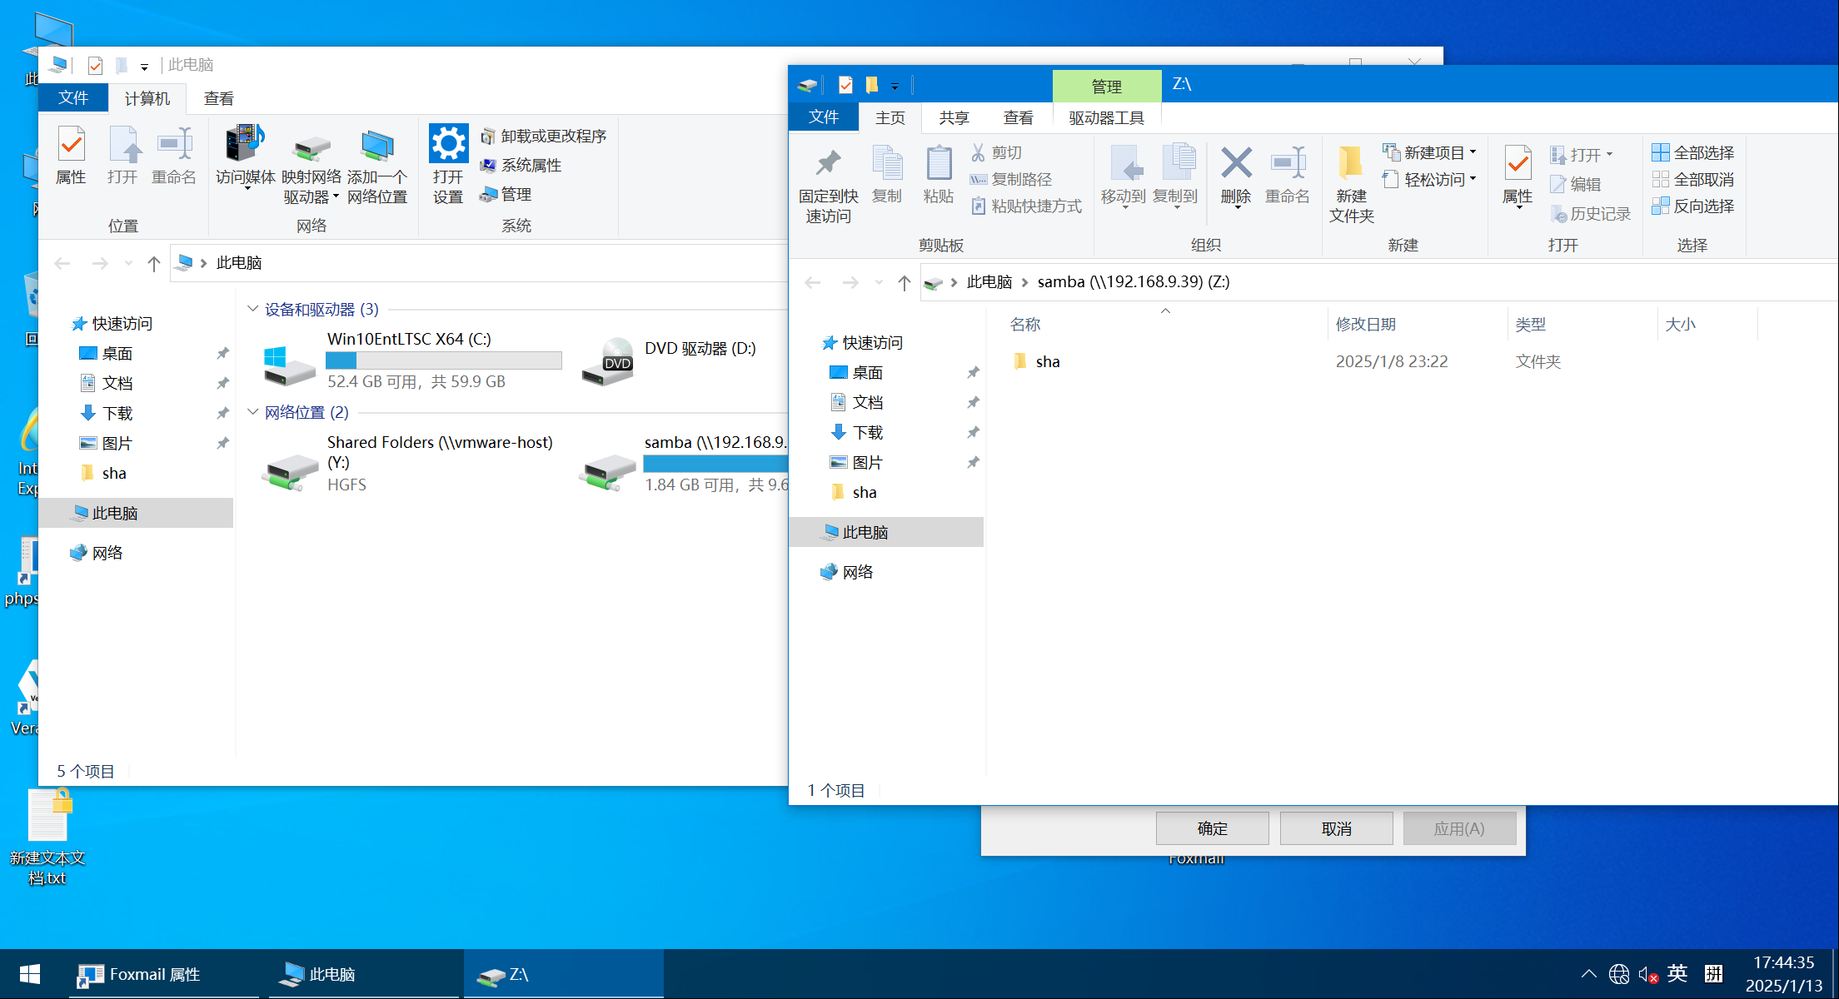Click the Open Settings (打开设置) gear icon
The image size is (1839, 999).
(448, 145)
